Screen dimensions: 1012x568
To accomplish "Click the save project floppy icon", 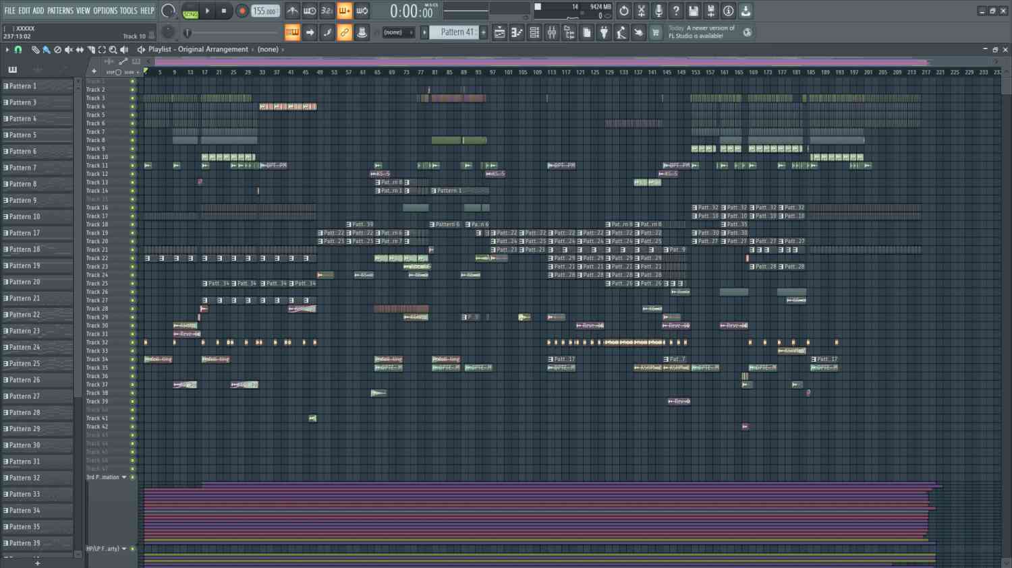I will (694, 11).
